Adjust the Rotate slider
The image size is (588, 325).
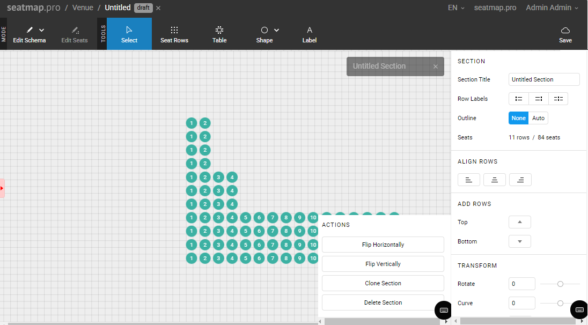pyautogui.click(x=560, y=284)
